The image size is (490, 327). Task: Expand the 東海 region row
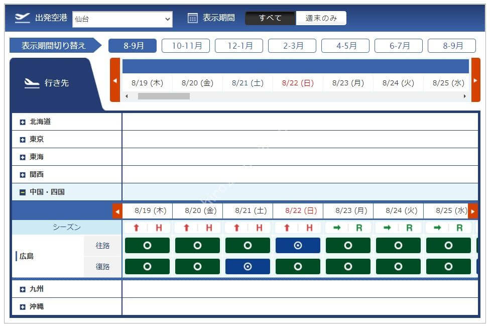tap(23, 157)
